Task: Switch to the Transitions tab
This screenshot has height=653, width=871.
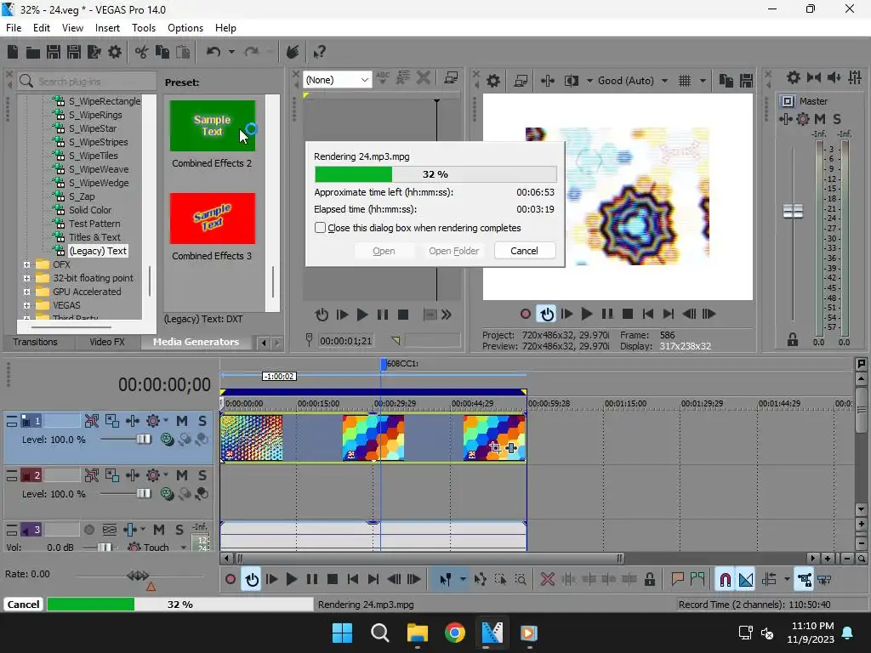Action: click(x=35, y=342)
